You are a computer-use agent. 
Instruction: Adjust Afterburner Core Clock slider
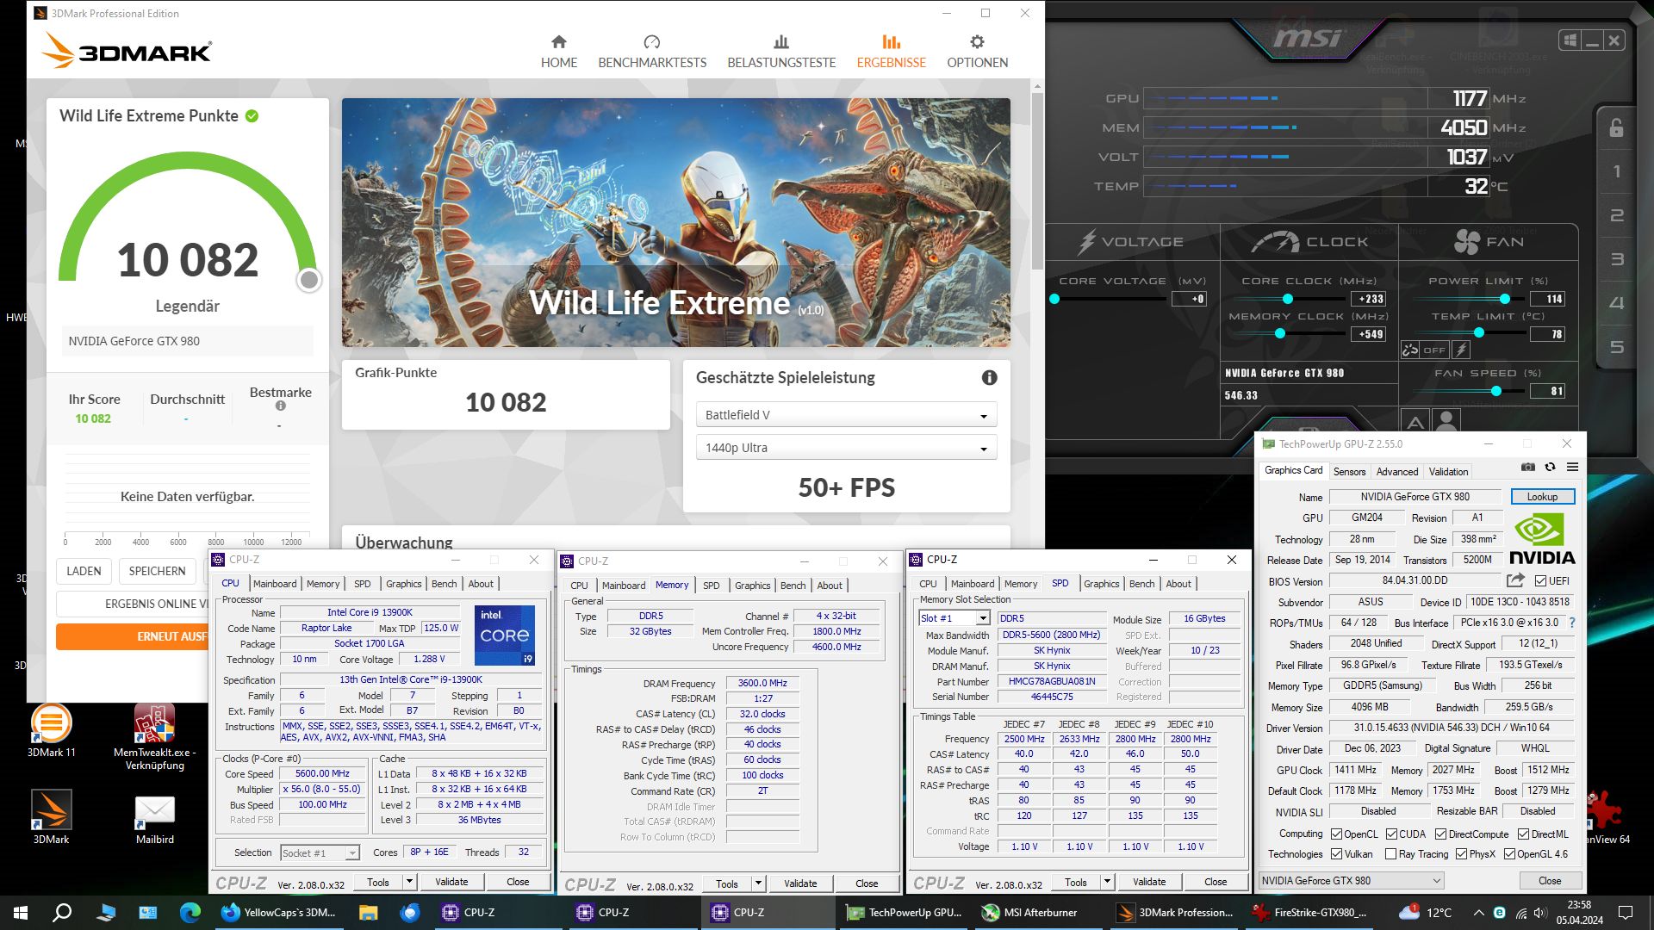(x=1288, y=299)
